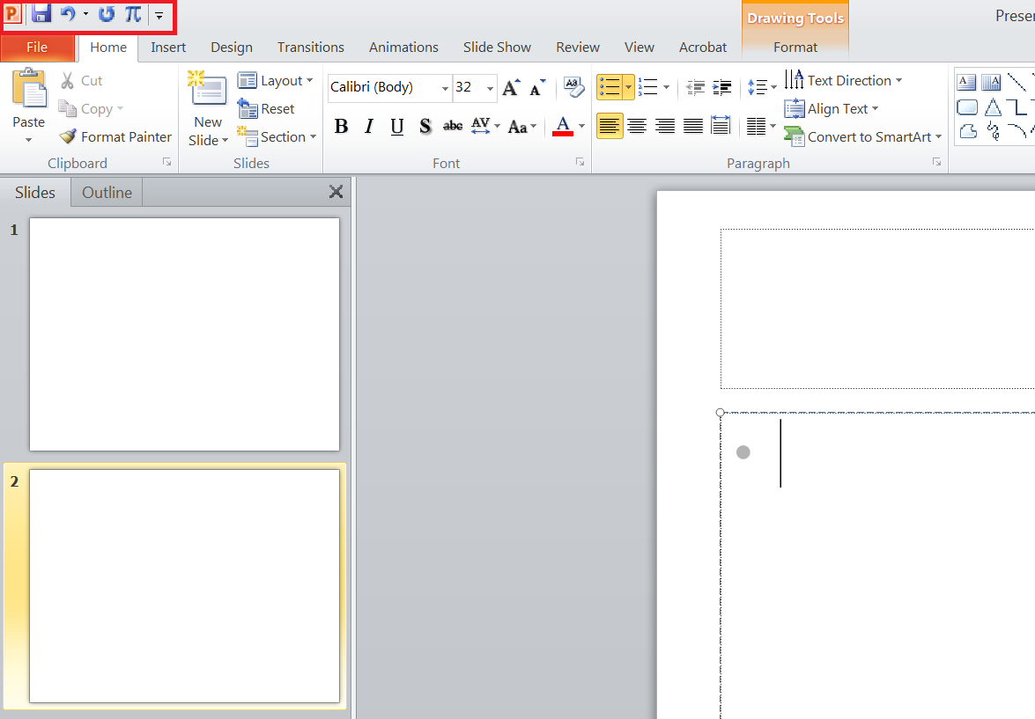
Task: Open the Transitions tab
Action: [310, 48]
